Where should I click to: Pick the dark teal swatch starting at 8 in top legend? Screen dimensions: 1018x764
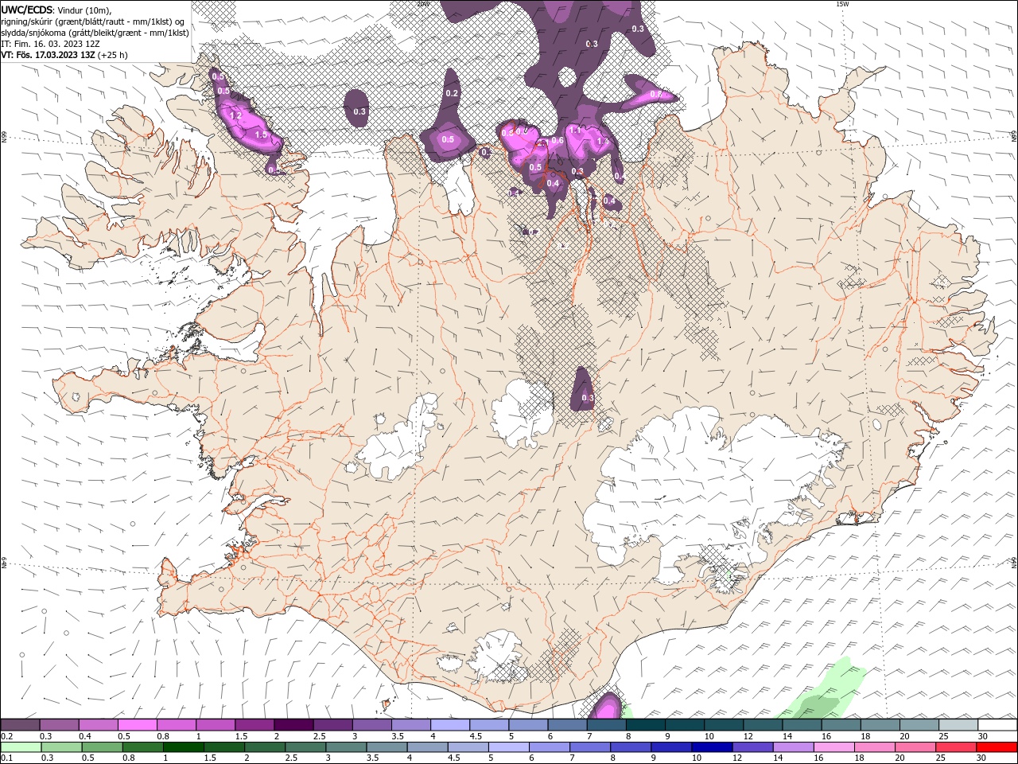point(645,725)
